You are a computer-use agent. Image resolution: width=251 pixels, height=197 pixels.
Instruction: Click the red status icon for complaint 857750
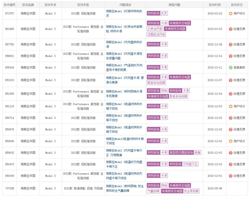pyautogui.click(x=230, y=44)
